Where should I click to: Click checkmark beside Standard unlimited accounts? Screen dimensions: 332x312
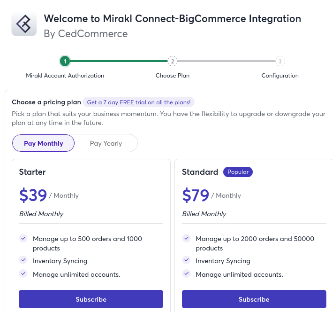[x=186, y=273]
